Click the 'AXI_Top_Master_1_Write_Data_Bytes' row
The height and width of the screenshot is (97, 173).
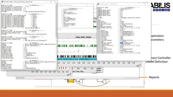coord(19,15)
